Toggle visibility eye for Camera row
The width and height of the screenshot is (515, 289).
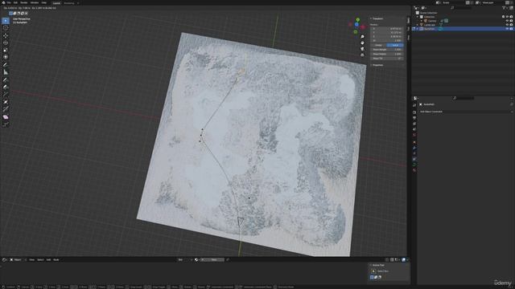click(x=507, y=21)
